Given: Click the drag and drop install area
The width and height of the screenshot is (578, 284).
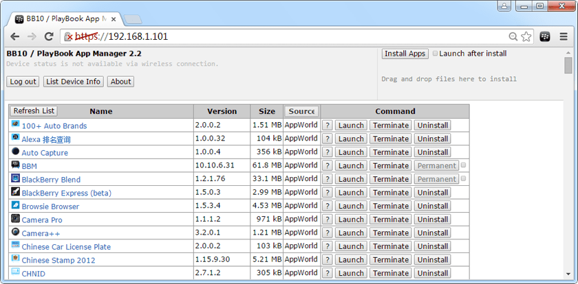Looking at the screenshot, I should 471,73.
